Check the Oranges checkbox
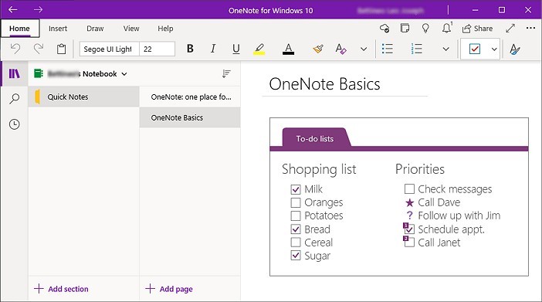 tap(296, 202)
